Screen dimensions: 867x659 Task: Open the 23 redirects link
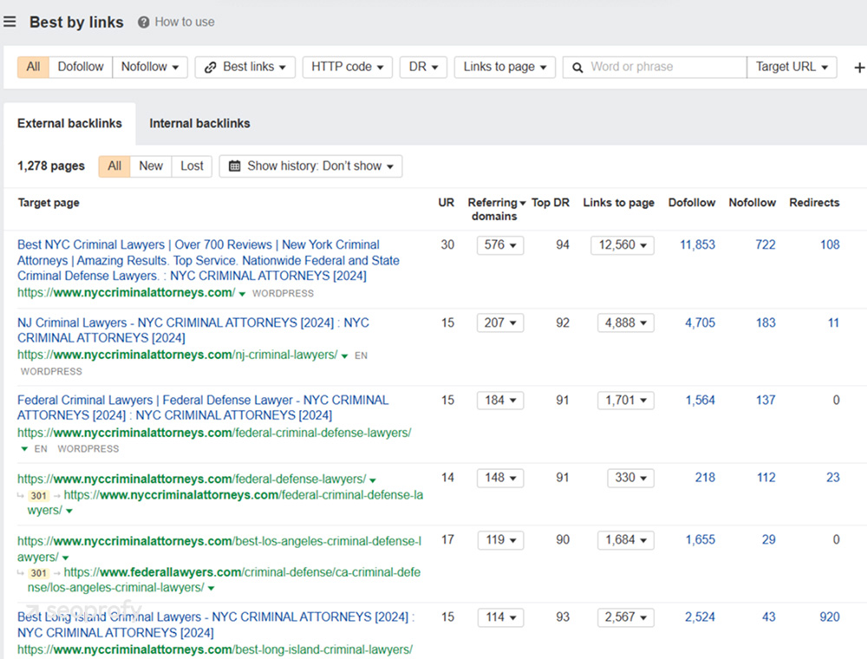[x=832, y=478]
